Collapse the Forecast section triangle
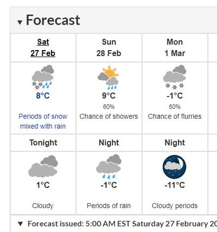 tap(20, 22)
